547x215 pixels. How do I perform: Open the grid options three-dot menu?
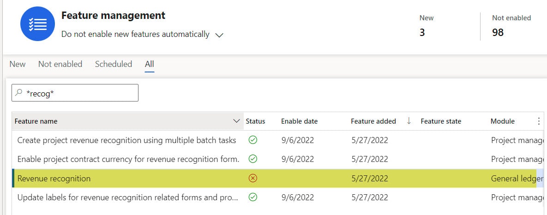539,121
